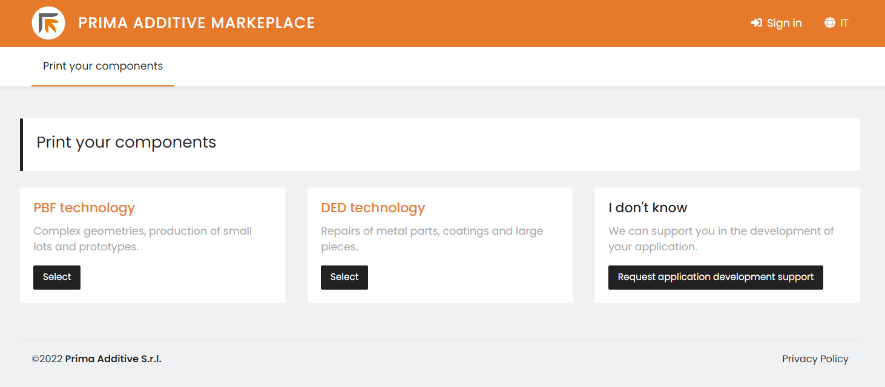Click the sign-in arrow icon
This screenshot has height=387, width=885.
coord(757,22)
